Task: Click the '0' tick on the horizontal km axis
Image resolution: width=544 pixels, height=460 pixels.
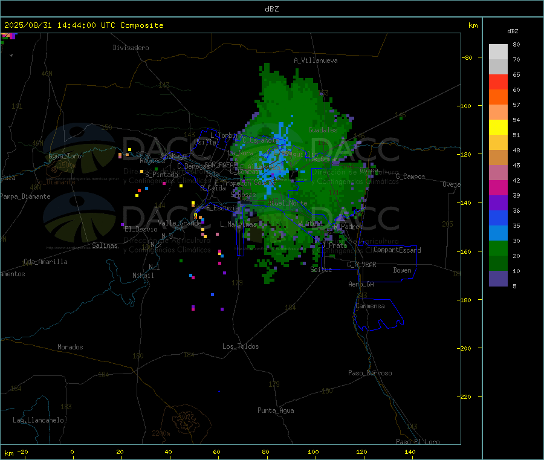Action: point(72,452)
